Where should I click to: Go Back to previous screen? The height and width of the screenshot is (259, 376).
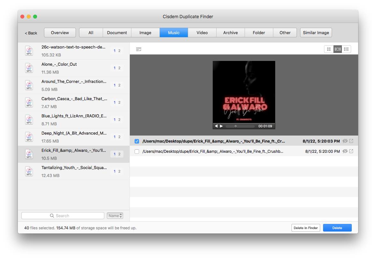point(31,33)
